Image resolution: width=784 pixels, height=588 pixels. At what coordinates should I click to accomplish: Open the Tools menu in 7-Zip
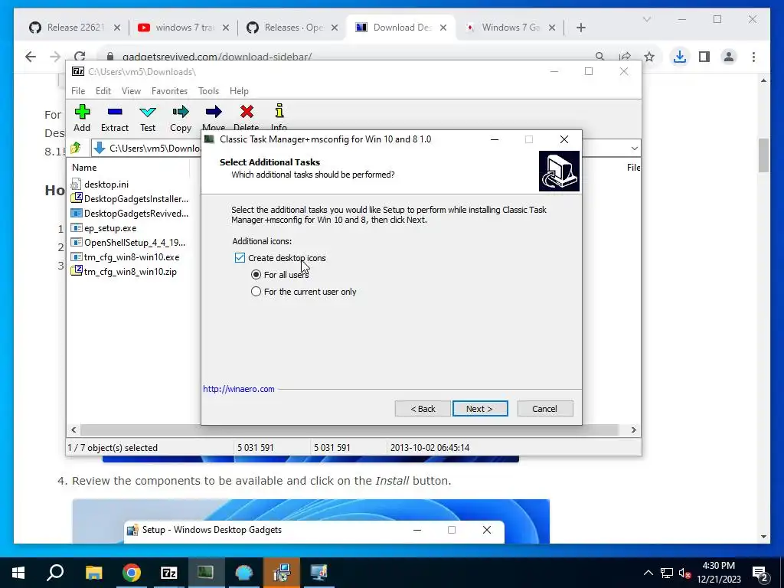pos(208,91)
